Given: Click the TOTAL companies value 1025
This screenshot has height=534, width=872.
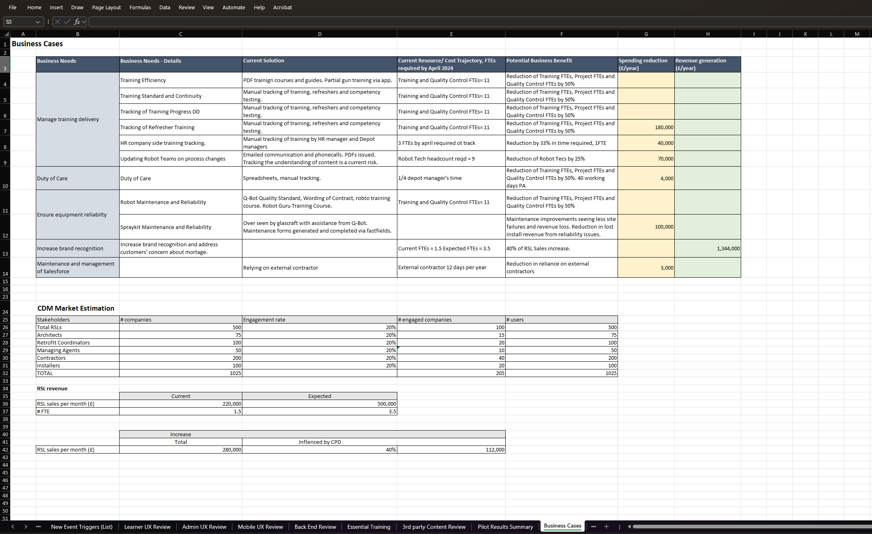Looking at the screenshot, I should [181, 373].
